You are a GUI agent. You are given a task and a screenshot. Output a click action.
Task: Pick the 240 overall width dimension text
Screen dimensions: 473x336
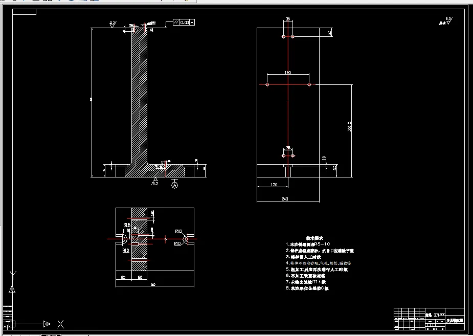tap(285, 199)
